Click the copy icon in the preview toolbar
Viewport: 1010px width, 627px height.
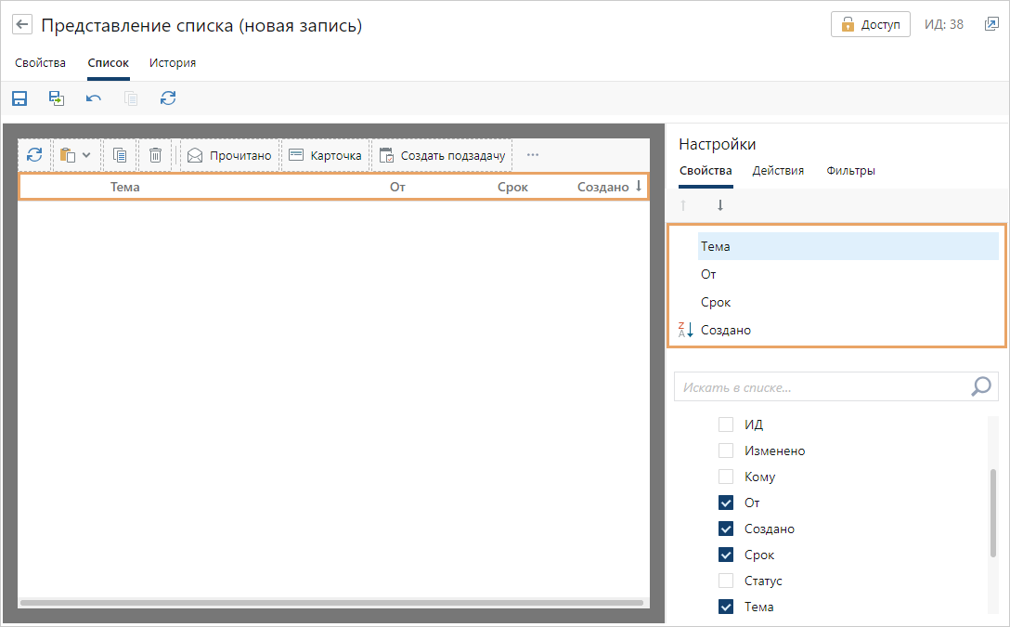(120, 155)
